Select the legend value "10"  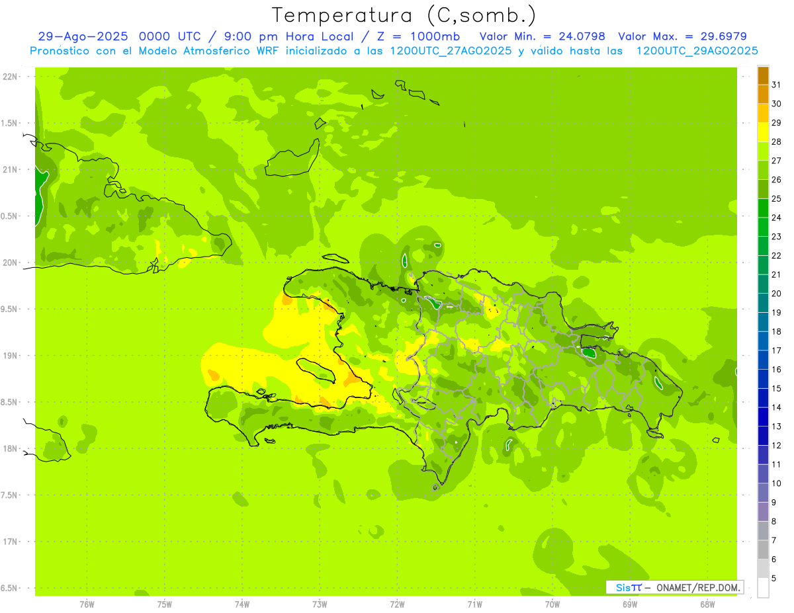click(777, 483)
